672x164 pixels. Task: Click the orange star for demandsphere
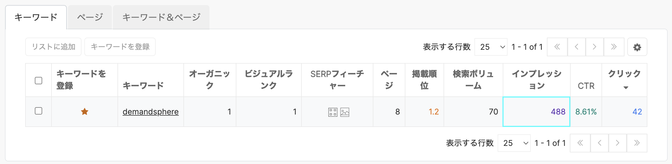pos(85,112)
